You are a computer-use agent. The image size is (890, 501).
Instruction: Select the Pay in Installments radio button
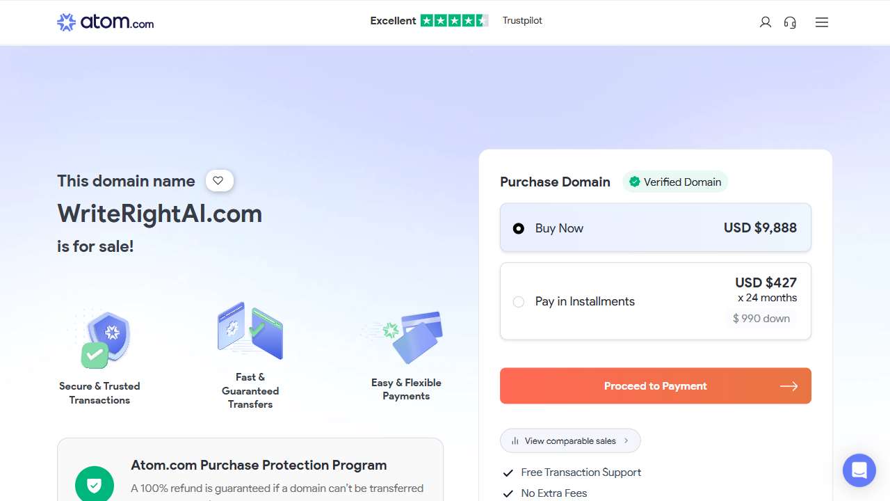pyautogui.click(x=519, y=301)
